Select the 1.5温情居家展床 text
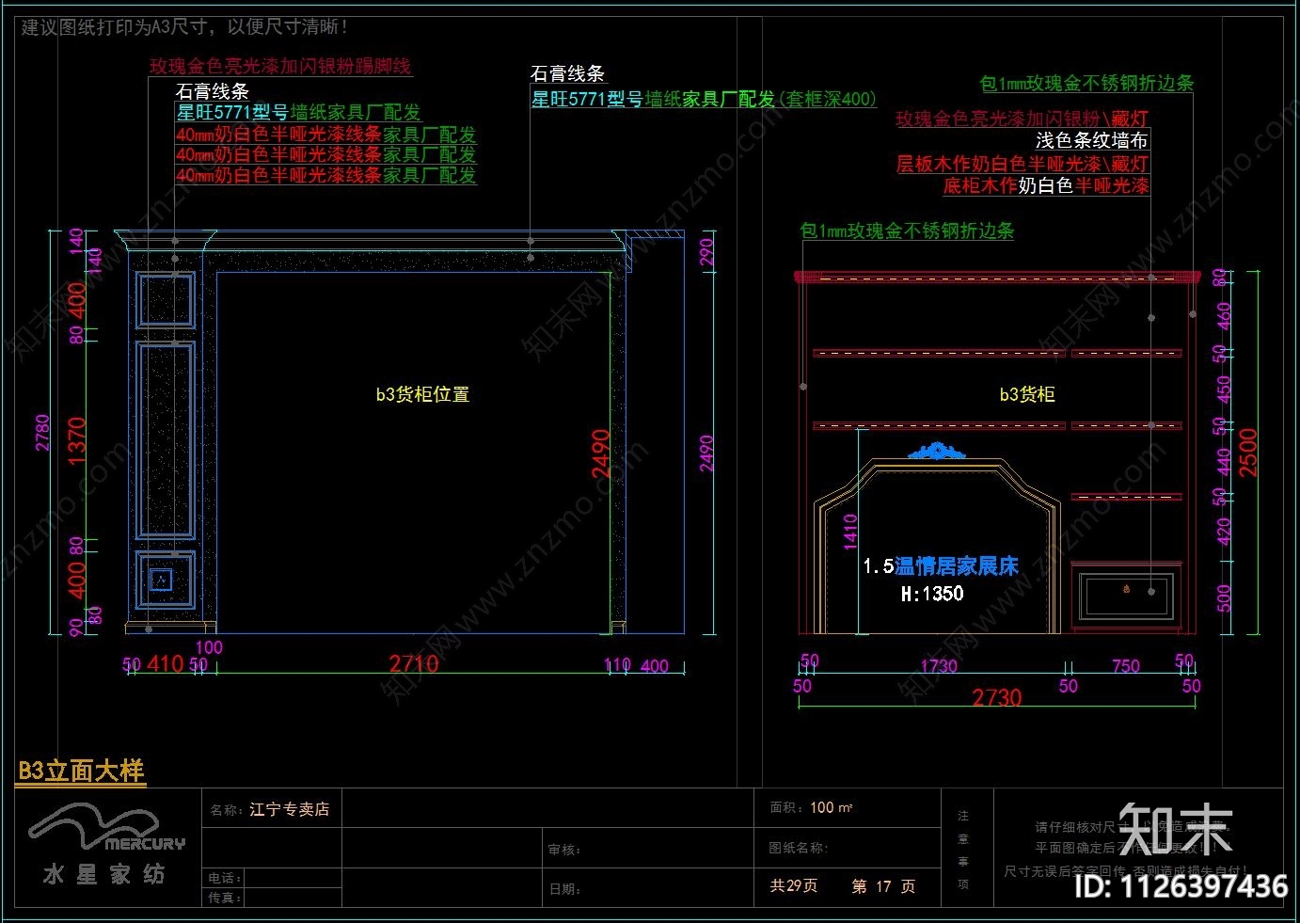The width and height of the screenshot is (1300, 923). click(941, 566)
